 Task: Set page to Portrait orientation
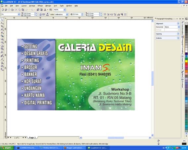pyautogui.click(x=40, y=14)
